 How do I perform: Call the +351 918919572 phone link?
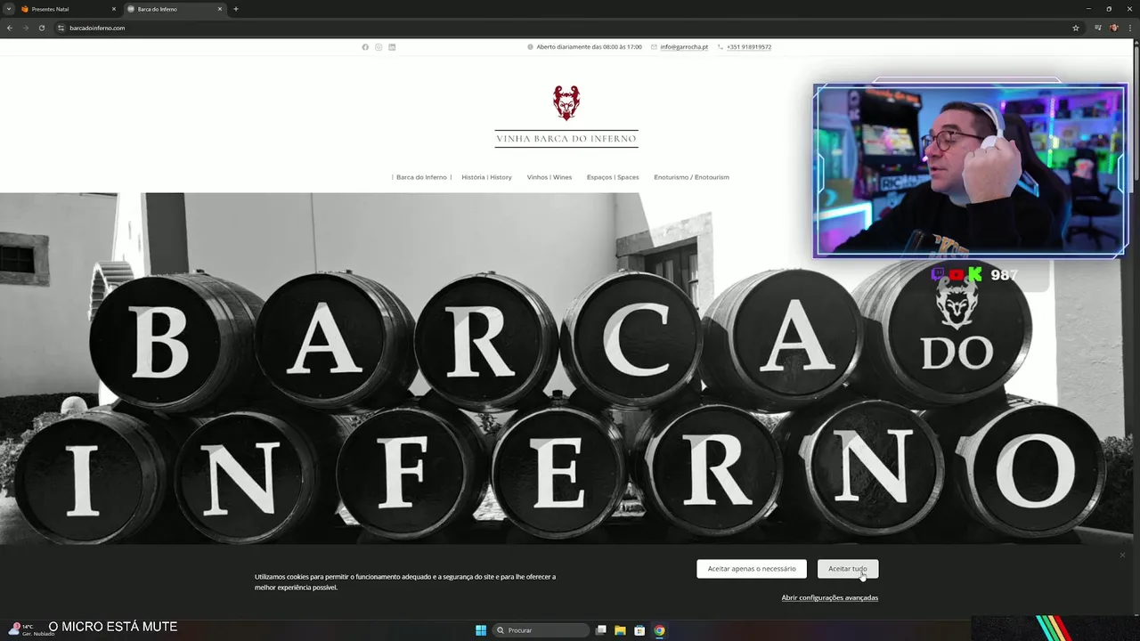click(749, 47)
